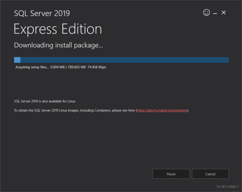Click the "SQL Server 2019" title text
This screenshot has height=192, width=242.
[x=42, y=13]
